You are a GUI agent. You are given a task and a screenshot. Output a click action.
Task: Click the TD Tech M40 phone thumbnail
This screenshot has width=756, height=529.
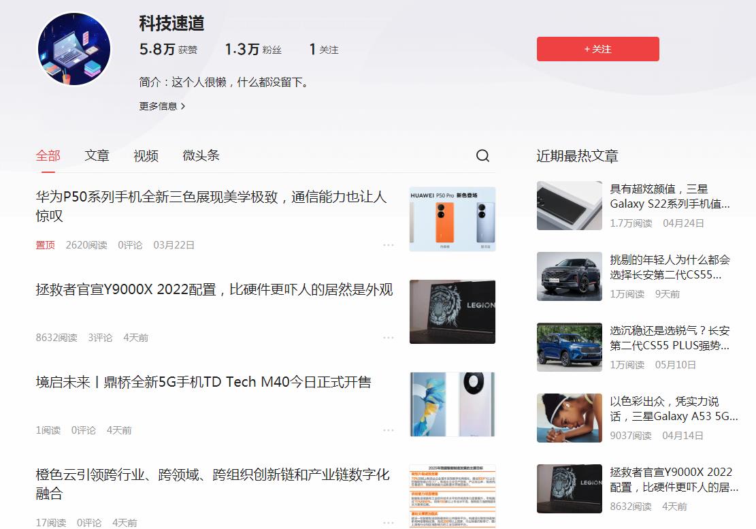pyautogui.click(x=453, y=404)
